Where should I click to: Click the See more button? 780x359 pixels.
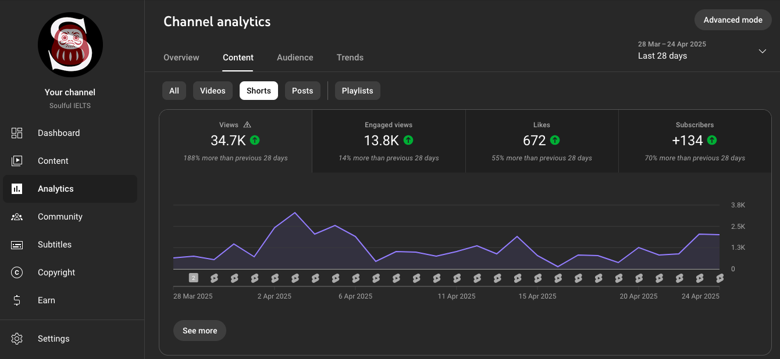pyautogui.click(x=200, y=331)
